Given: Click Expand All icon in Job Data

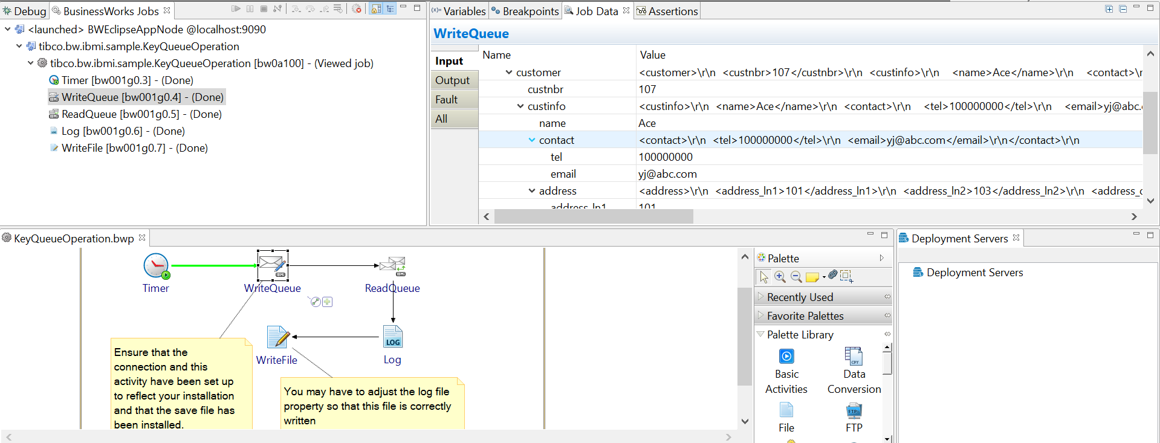Looking at the screenshot, I should coord(1109,9).
